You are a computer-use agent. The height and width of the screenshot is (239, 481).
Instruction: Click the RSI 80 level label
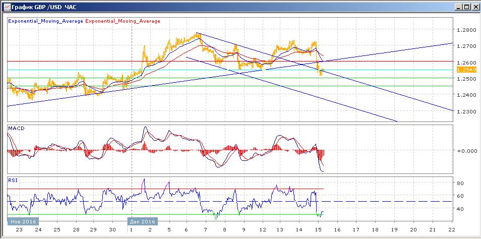tap(460, 183)
